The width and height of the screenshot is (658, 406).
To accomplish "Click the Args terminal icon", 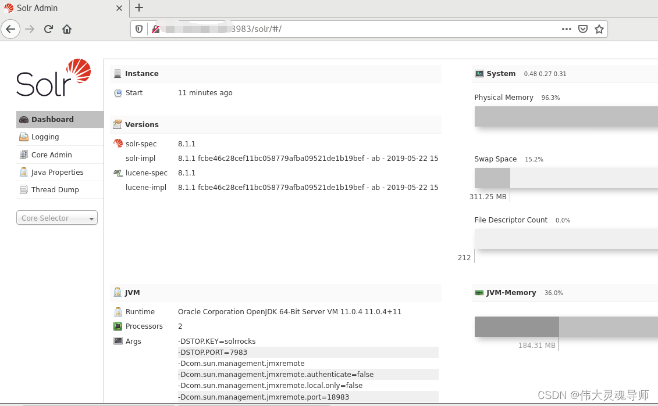I will pos(118,340).
